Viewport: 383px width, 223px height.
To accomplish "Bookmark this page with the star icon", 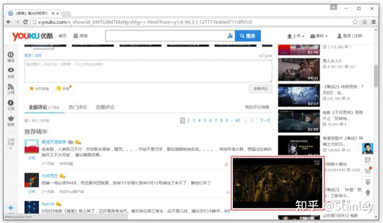I will 355,22.
